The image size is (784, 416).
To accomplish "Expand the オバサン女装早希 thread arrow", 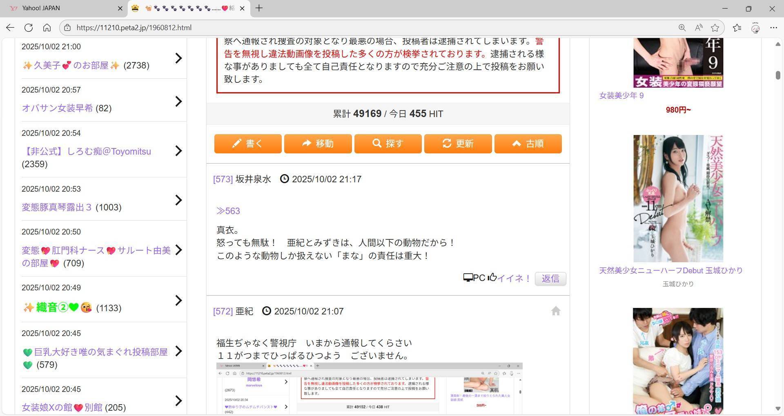I will 178,101.
